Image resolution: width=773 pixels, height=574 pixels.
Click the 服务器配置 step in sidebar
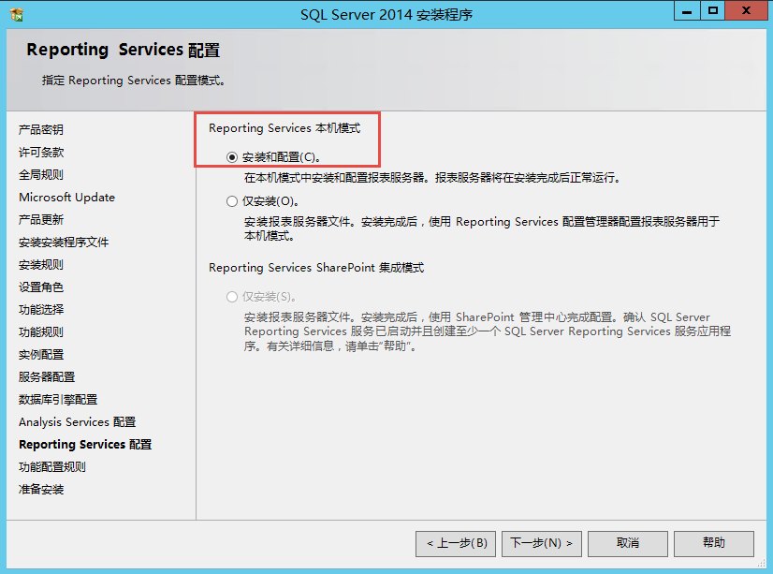click(x=47, y=377)
